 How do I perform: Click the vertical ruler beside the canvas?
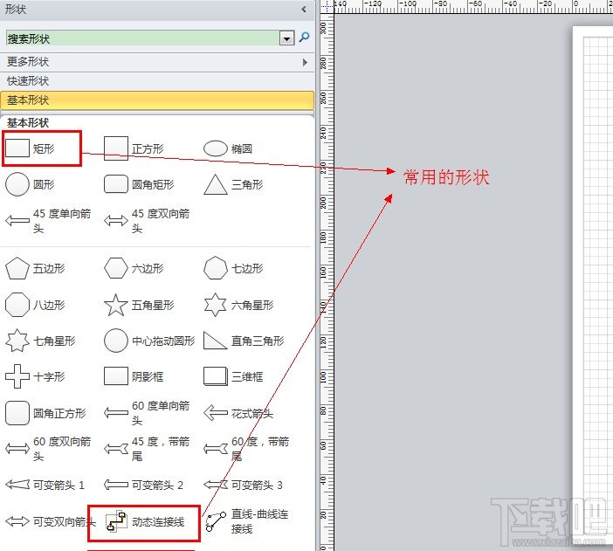point(327,282)
